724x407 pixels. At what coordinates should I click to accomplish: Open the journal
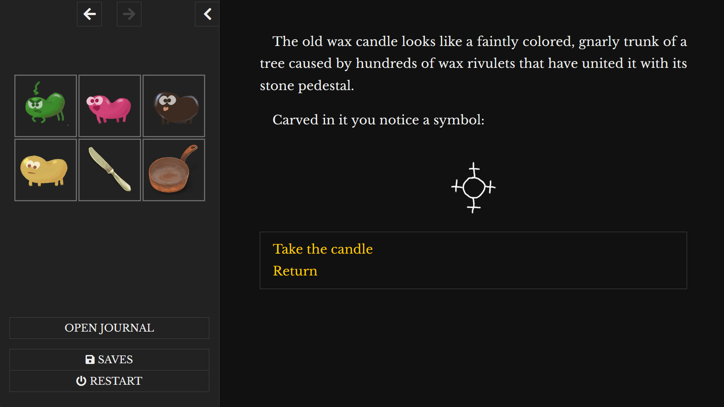tap(109, 328)
